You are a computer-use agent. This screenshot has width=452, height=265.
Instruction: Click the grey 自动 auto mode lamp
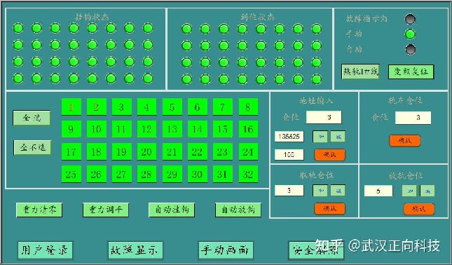(410, 49)
